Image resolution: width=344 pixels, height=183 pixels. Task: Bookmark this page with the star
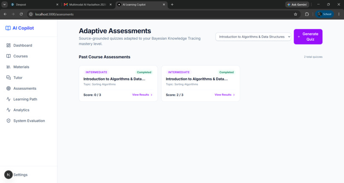tap(295, 14)
